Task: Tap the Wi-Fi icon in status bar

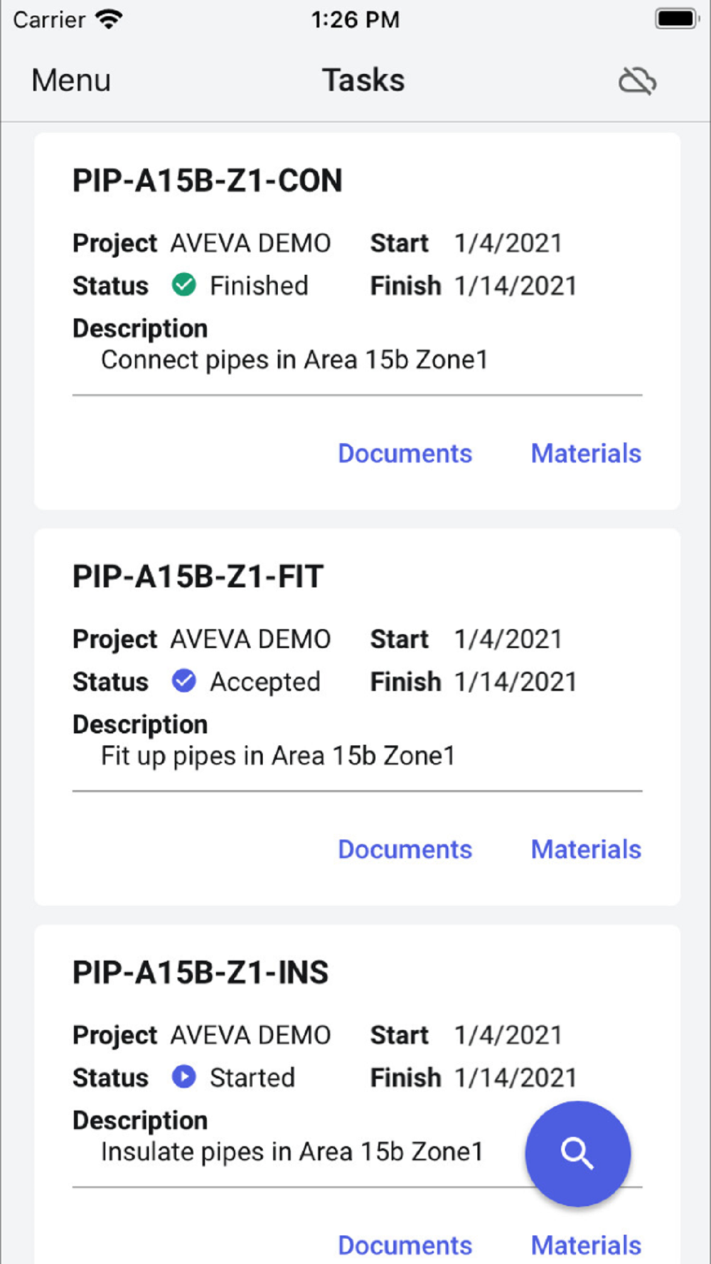Action: click(109, 19)
